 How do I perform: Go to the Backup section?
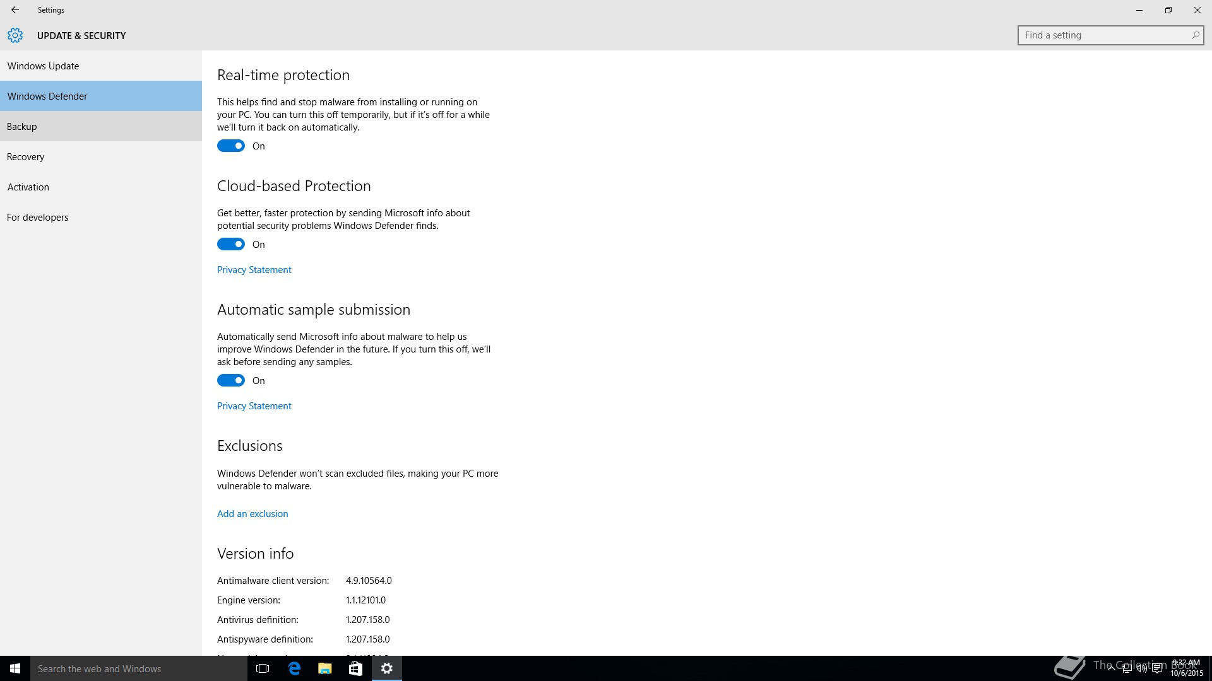click(101, 126)
